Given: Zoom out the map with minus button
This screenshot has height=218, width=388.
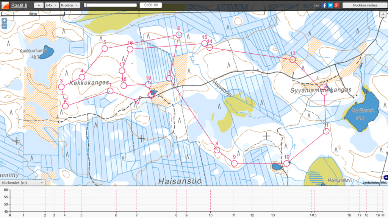Looking at the screenshot, I should (4, 26).
